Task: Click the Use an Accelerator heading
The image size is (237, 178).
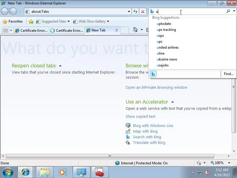Action: (147, 102)
